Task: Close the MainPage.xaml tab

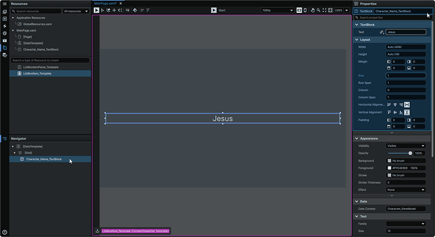Action: tap(121, 3)
